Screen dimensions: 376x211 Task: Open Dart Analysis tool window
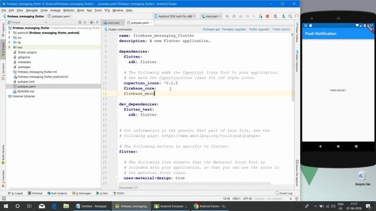[58, 193]
